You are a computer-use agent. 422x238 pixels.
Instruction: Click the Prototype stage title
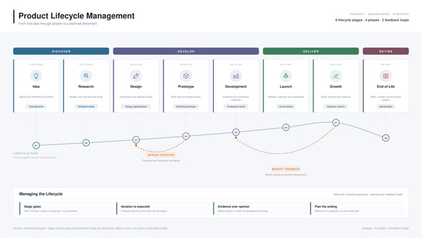tap(186, 87)
